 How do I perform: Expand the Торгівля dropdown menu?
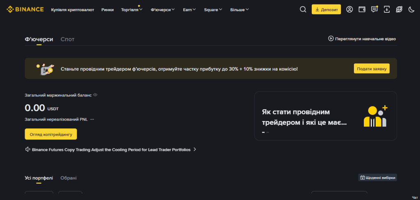132,10
